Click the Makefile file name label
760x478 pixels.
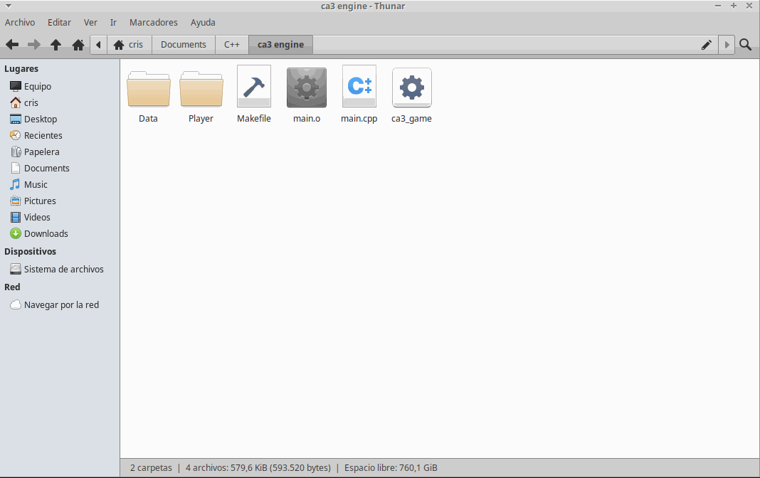coord(254,119)
